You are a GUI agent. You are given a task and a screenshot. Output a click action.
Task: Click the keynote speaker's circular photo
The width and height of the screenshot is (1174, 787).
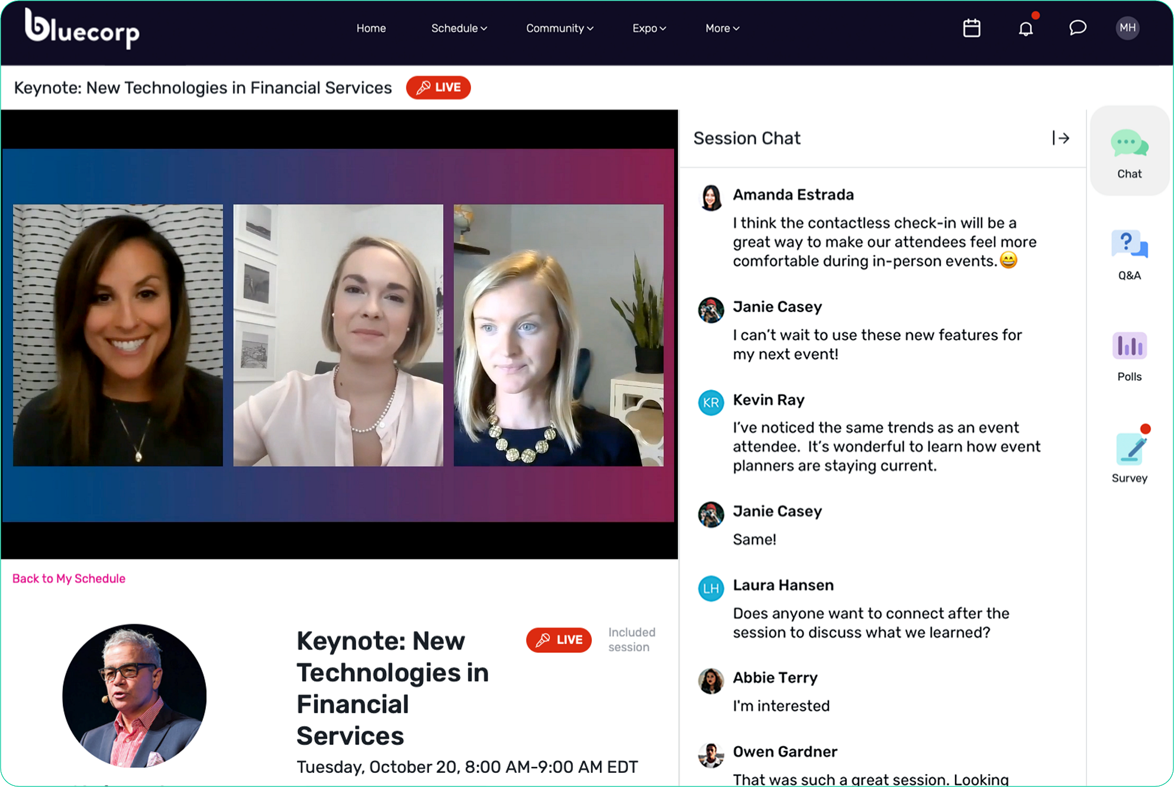coord(134,695)
